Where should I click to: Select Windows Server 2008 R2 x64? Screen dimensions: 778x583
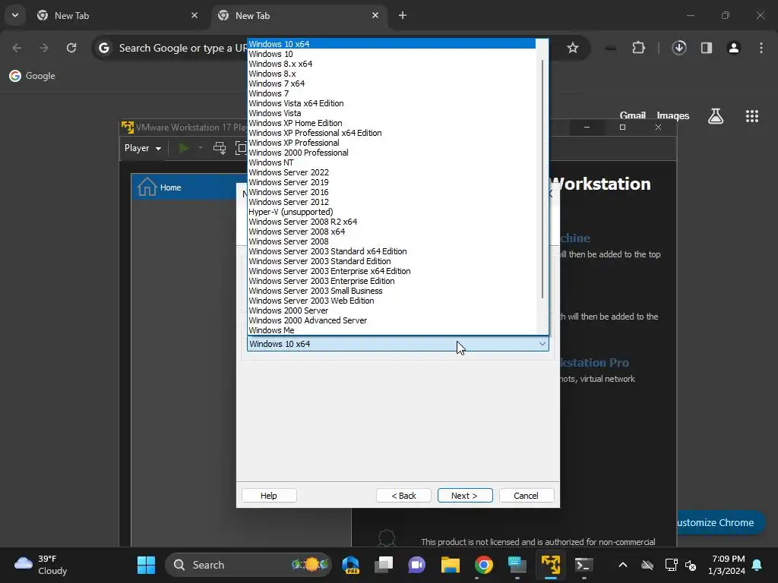pos(391,222)
